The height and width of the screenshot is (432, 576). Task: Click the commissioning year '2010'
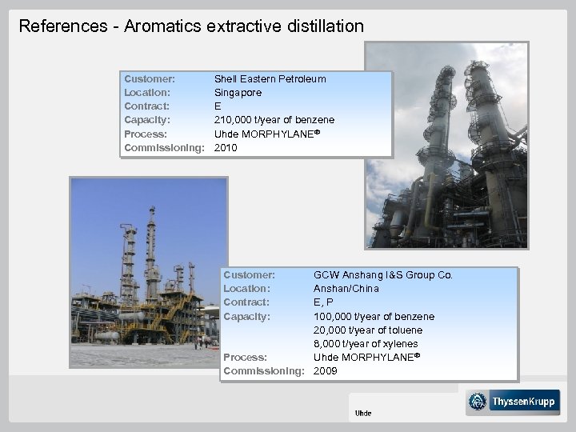(226, 148)
